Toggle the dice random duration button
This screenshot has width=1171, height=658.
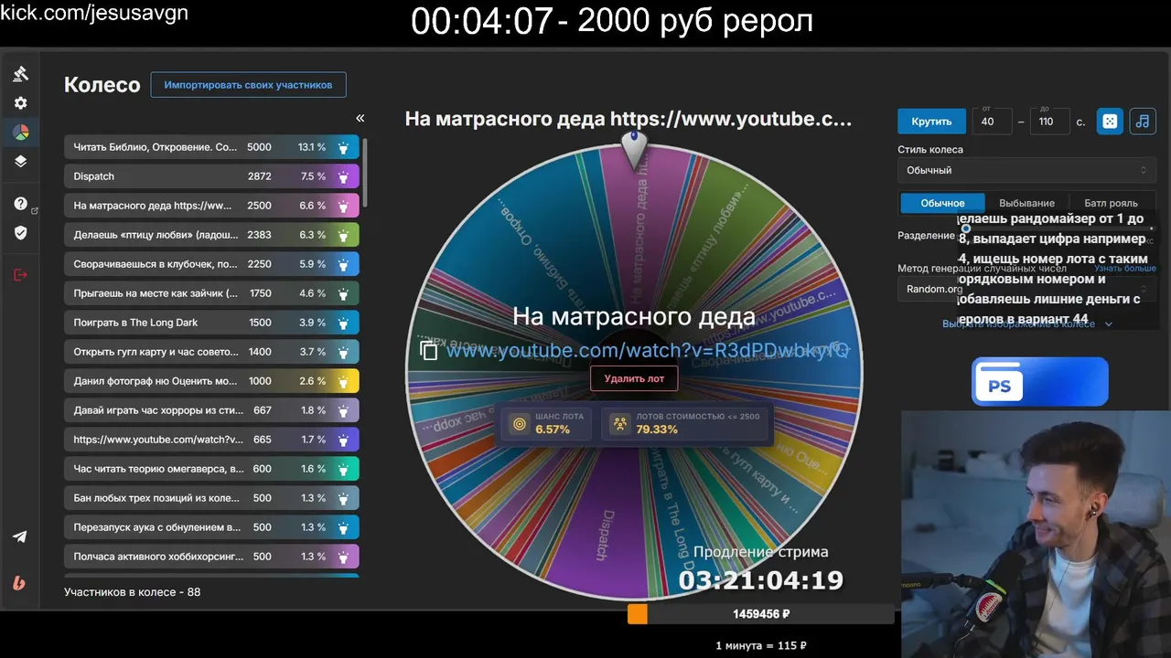coord(1110,121)
